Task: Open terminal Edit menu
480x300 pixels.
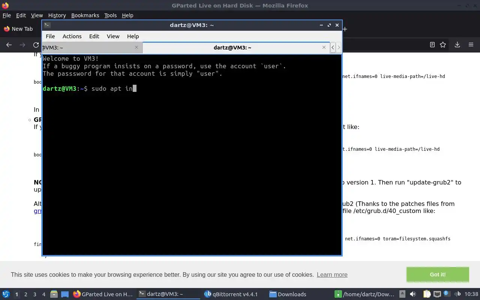Action: tap(94, 36)
